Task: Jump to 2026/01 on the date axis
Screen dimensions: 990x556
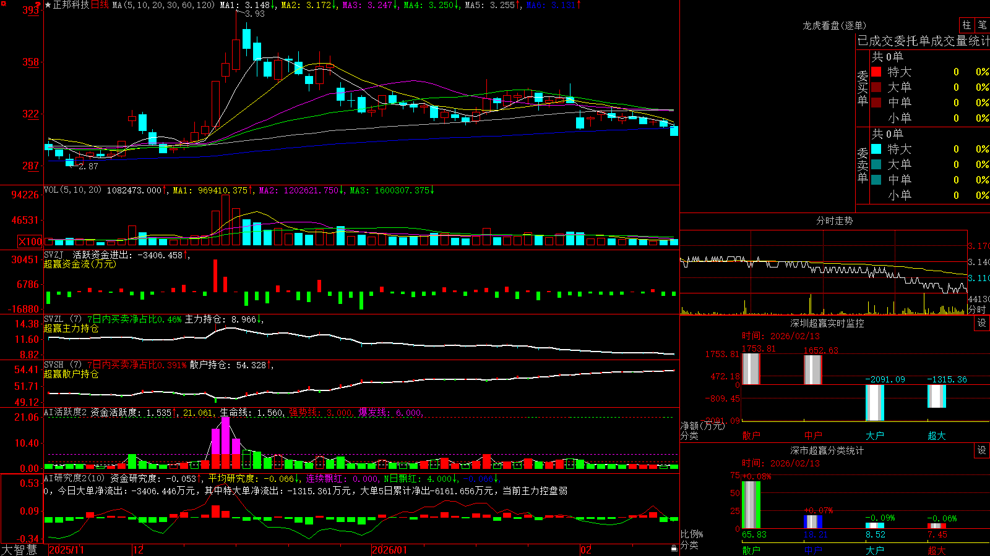Action: coord(389,550)
